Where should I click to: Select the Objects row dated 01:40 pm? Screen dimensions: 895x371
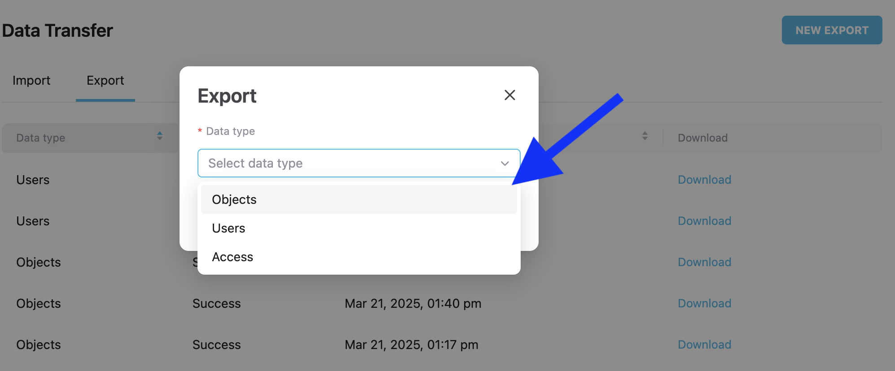pos(442,303)
